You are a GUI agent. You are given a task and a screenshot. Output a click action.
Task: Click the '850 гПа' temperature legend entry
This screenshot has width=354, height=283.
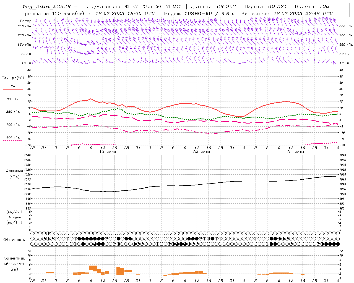click(x=13, y=112)
